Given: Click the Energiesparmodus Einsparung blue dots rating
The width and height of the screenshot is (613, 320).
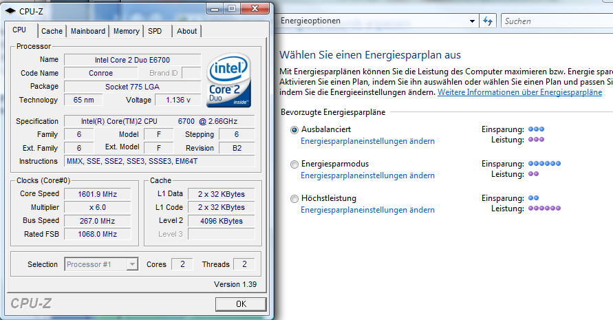Looking at the screenshot, I should [x=545, y=164].
